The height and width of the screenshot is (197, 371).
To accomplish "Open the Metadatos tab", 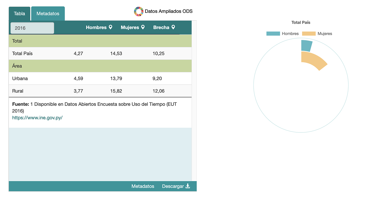I will tap(48, 14).
